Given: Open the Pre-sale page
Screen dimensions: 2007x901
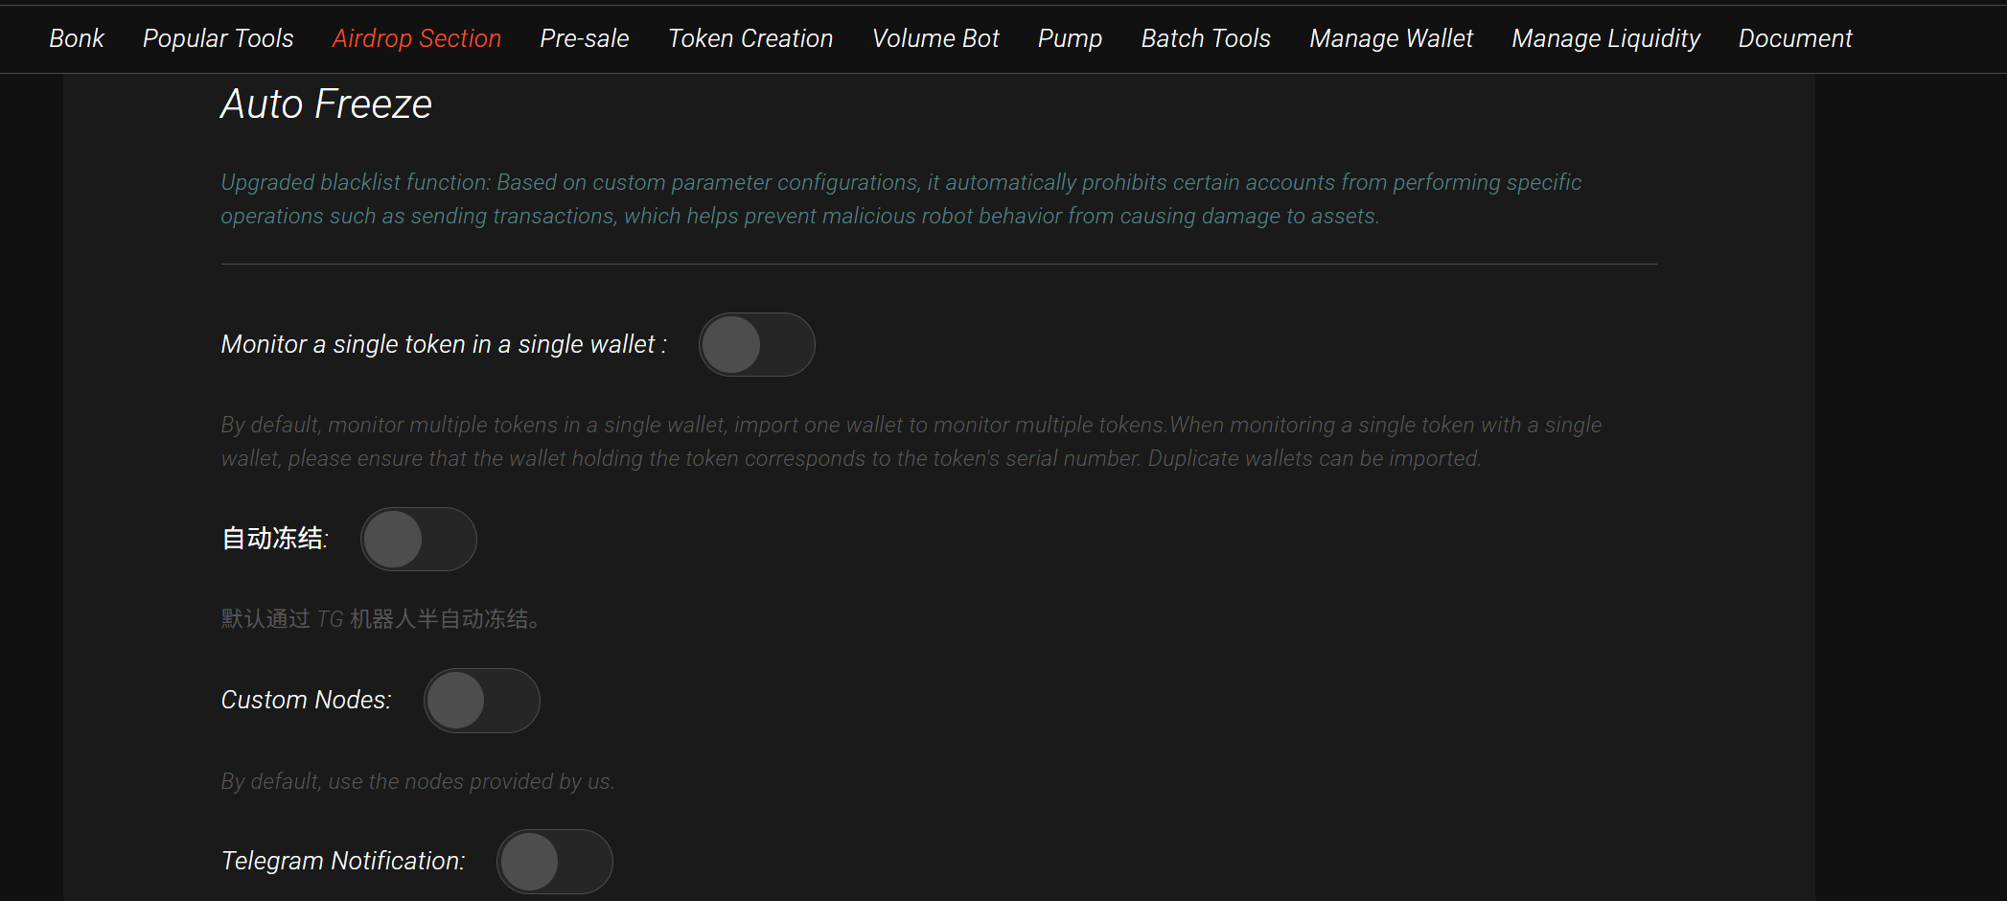Looking at the screenshot, I should coord(584,38).
